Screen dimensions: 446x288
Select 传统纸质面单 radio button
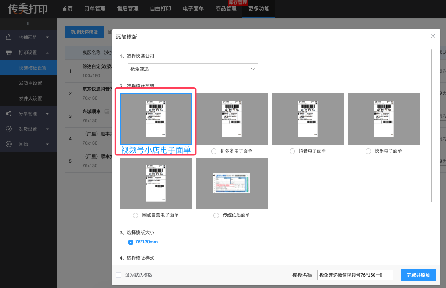[216, 215]
